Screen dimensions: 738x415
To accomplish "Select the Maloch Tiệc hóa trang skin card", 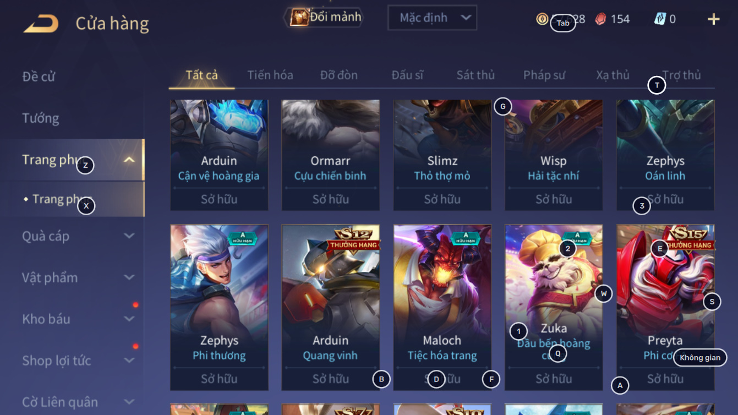I will pos(442,307).
